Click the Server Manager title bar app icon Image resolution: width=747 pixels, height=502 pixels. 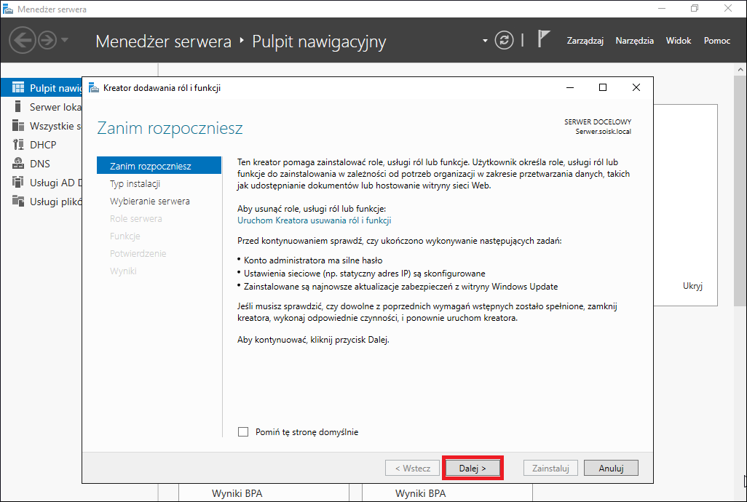pyautogui.click(x=7, y=9)
